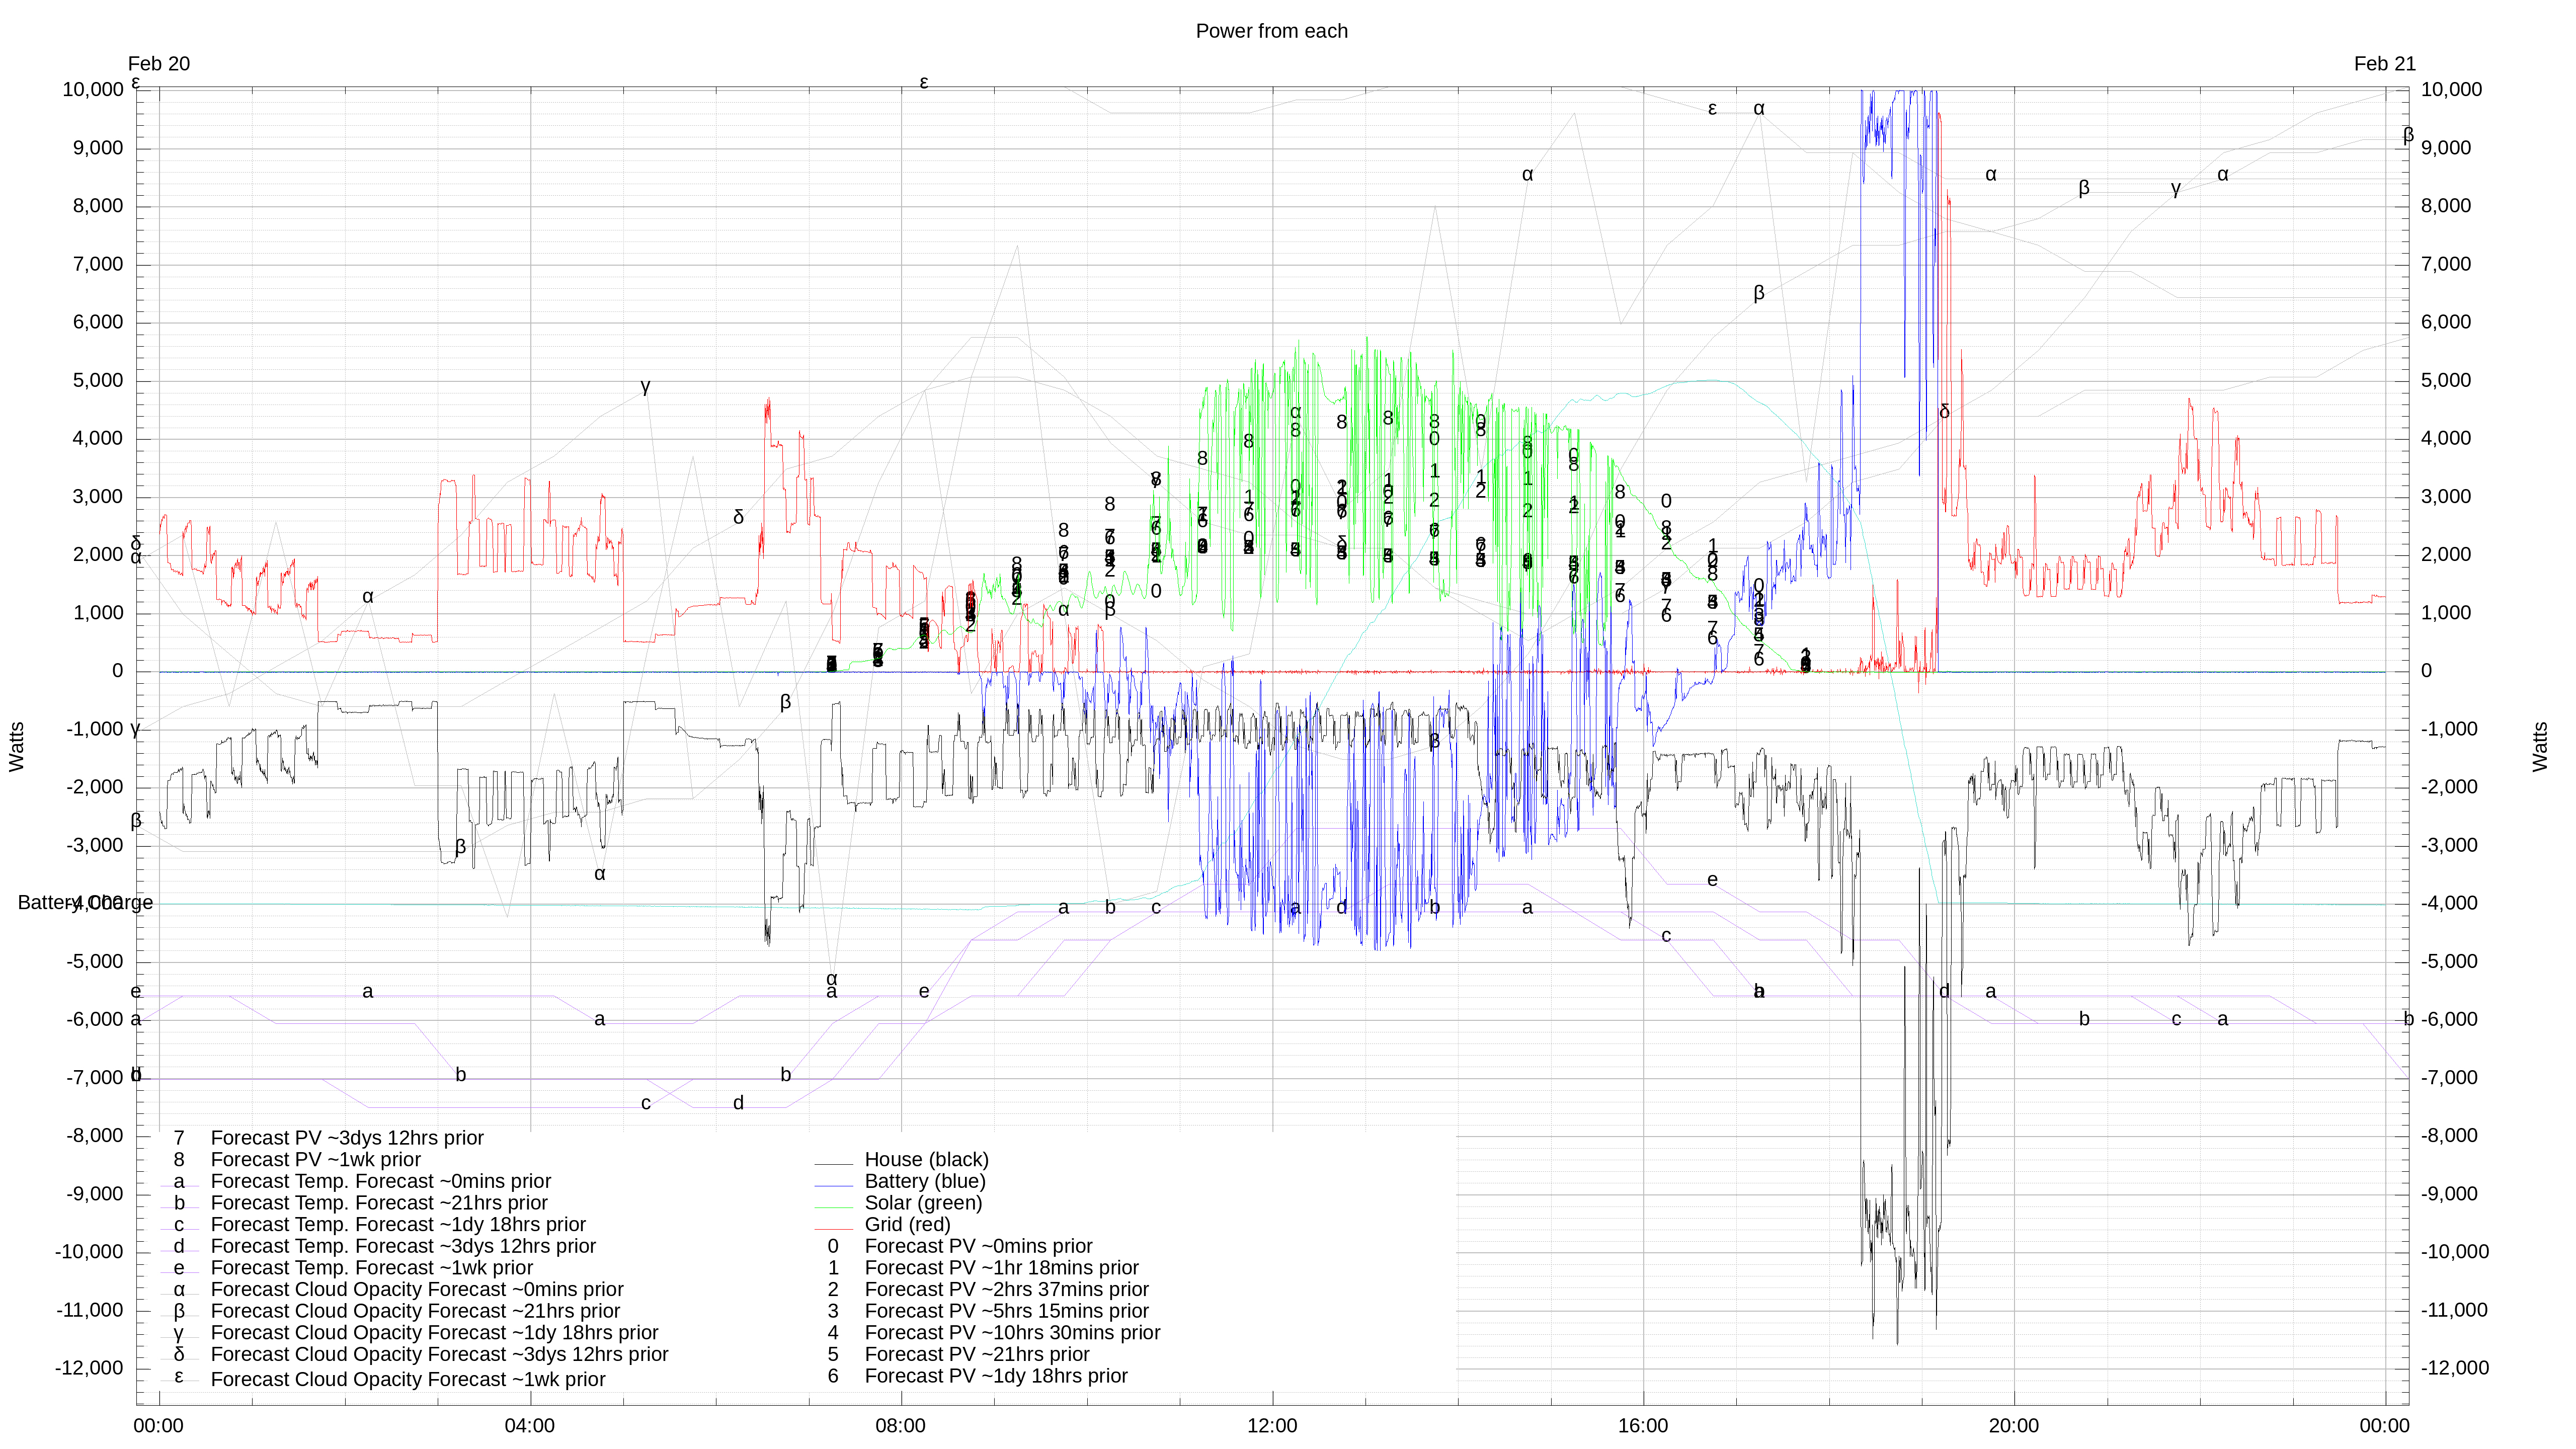Click legend 'Forecast Temp. Forecast ~21hrs prior'
This screenshot has width=2576, height=1449.
point(379,1203)
